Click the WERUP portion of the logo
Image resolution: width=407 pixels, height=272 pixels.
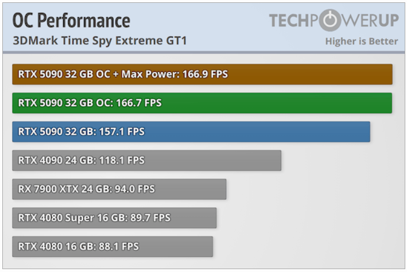pyautogui.click(x=370, y=20)
